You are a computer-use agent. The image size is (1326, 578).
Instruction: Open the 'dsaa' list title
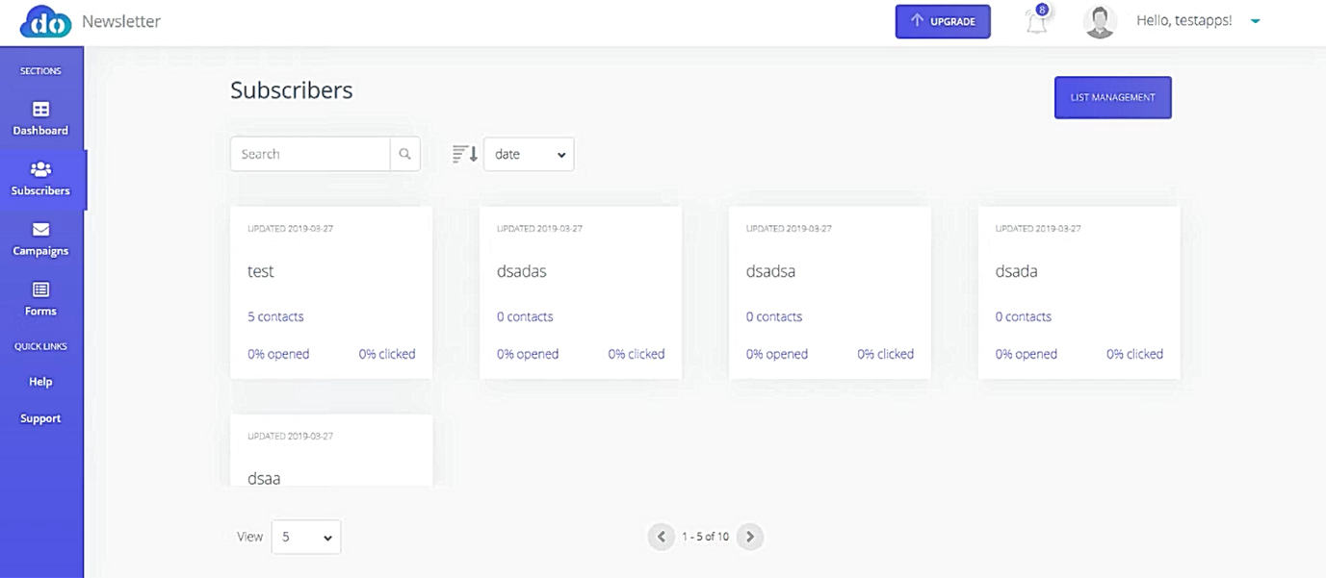(264, 478)
